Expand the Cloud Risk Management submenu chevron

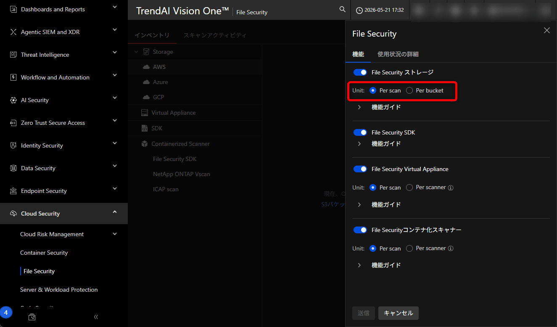tap(115, 234)
